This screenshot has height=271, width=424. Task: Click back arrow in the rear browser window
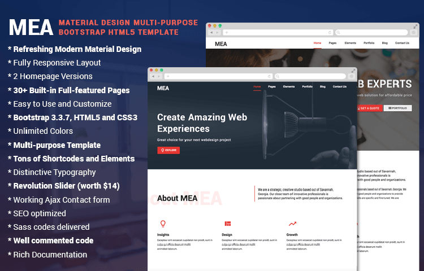pos(211,32)
